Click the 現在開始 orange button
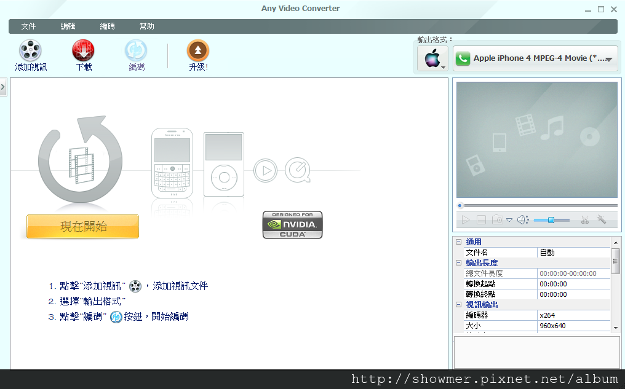The width and height of the screenshot is (625, 389). click(x=83, y=227)
